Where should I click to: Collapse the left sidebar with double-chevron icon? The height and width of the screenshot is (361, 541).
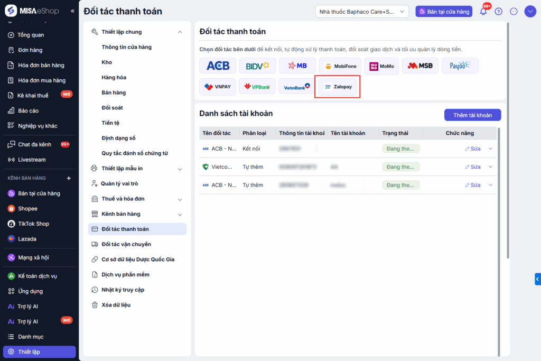[72, 11]
